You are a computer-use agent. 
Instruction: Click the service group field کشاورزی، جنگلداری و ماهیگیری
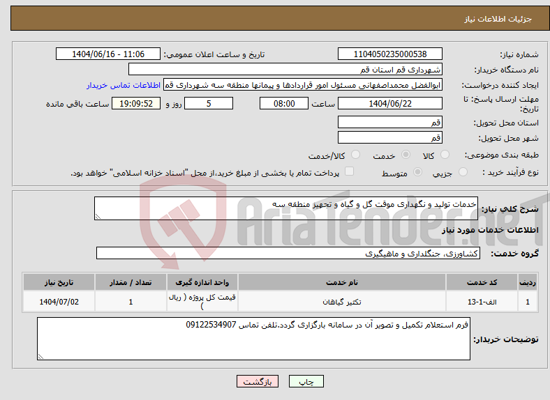click(288, 253)
